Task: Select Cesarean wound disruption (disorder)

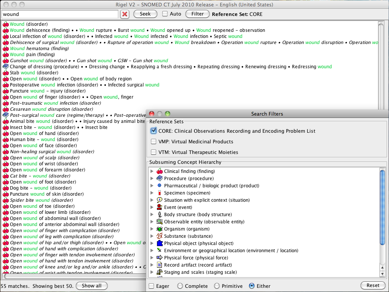Action: point(52,109)
